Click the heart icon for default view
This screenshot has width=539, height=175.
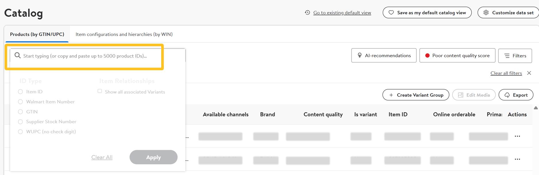click(391, 13)
